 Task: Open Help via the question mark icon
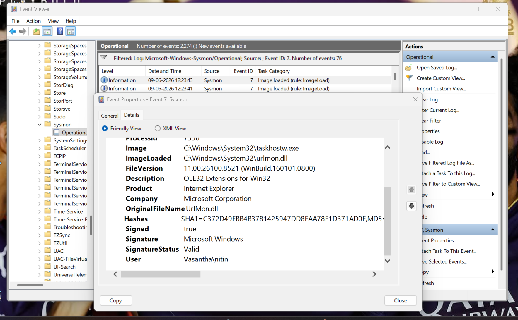pyautogui.click(x=60, y=31)
